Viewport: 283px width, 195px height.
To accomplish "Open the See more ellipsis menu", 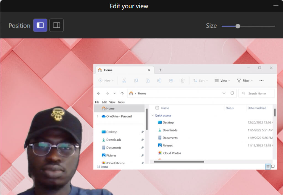I will [261, 81].
